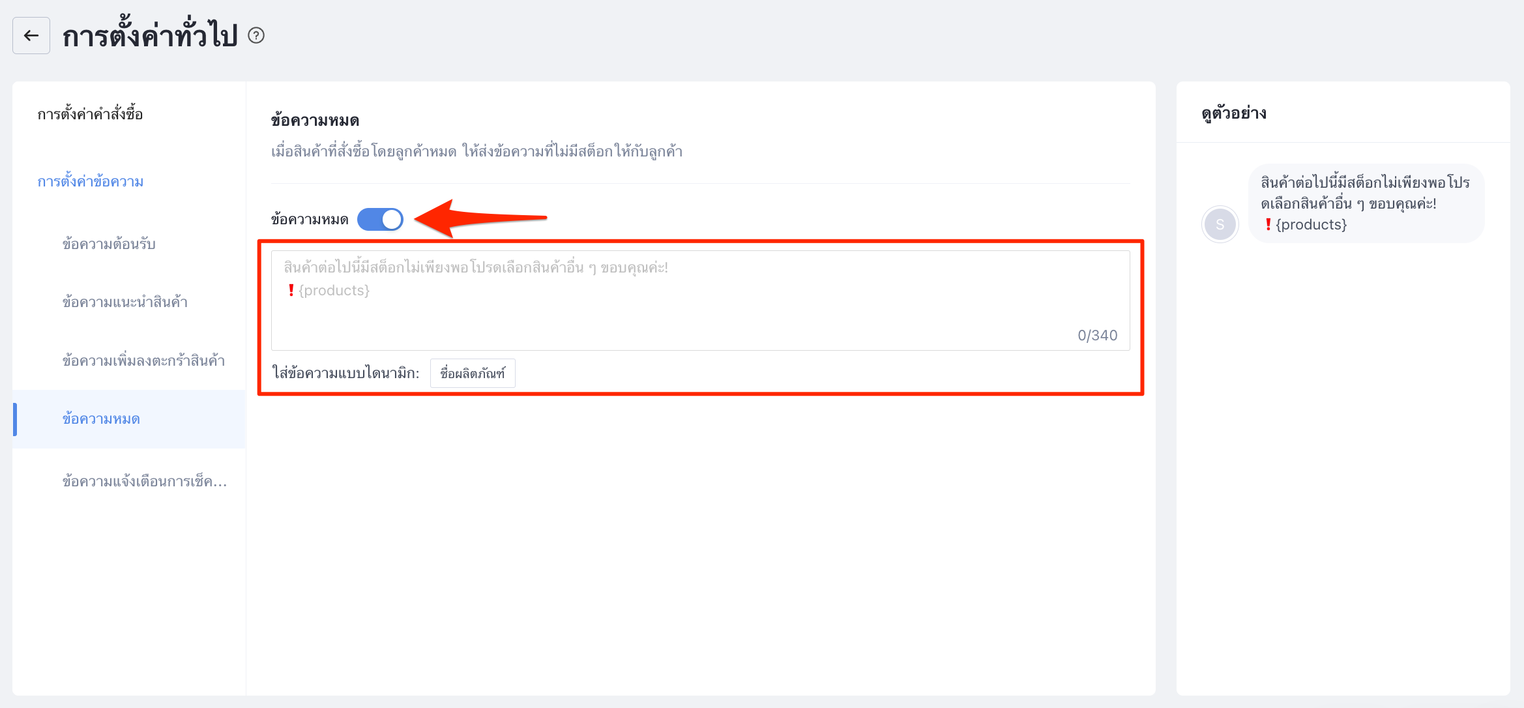
Task: Click the ใส่ข้อความแบบไดนามิก: label
Action: [x=345, y=373]
